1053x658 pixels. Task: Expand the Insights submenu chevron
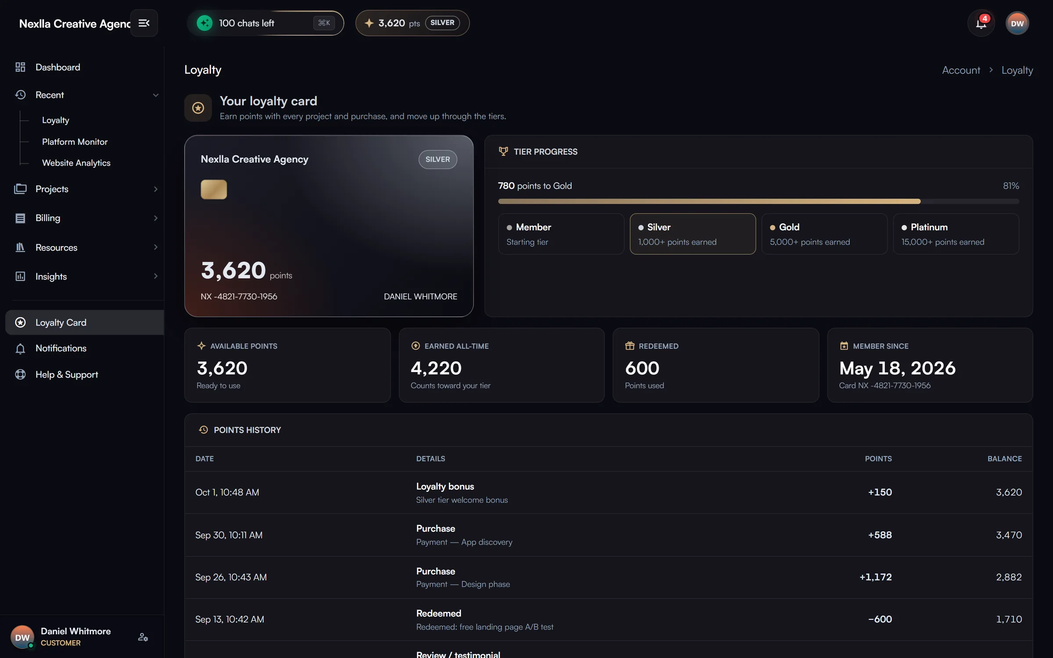click(x=155, y=276)
